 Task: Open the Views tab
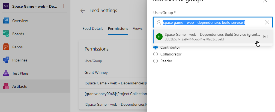point(137,28)
